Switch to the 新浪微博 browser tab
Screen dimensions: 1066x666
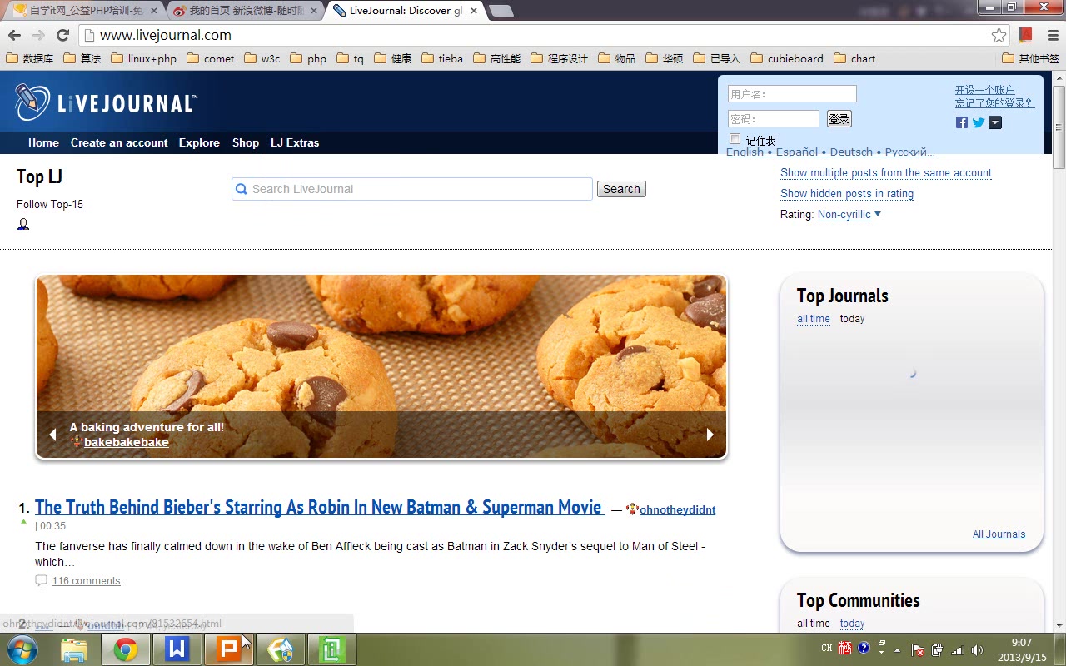tap(247, 11)
